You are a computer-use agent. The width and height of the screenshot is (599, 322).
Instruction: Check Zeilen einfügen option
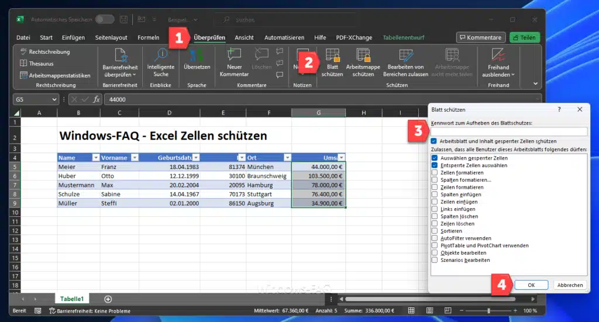tap(435, 202)
